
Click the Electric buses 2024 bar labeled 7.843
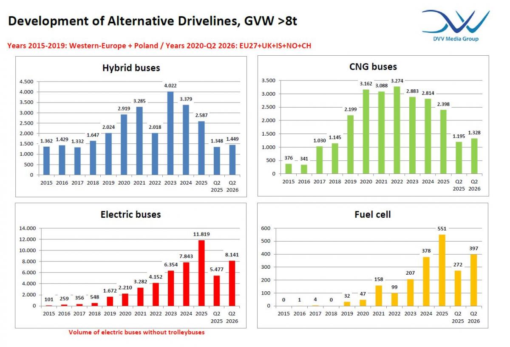click(186, 284)
